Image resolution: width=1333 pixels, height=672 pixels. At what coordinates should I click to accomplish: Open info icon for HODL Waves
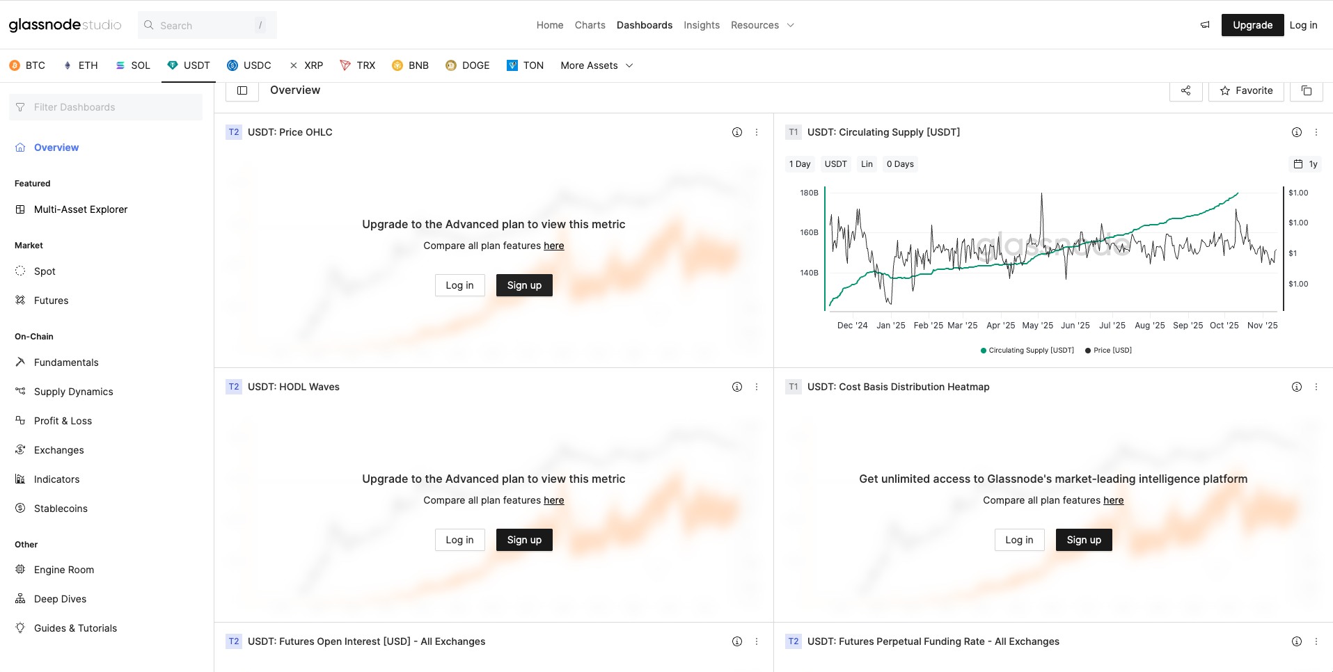[x=736, y=387]
